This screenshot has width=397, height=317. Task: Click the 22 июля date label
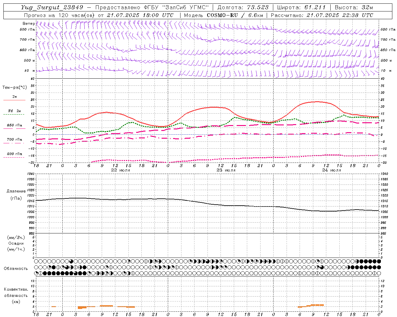click(x=121, y=170)
